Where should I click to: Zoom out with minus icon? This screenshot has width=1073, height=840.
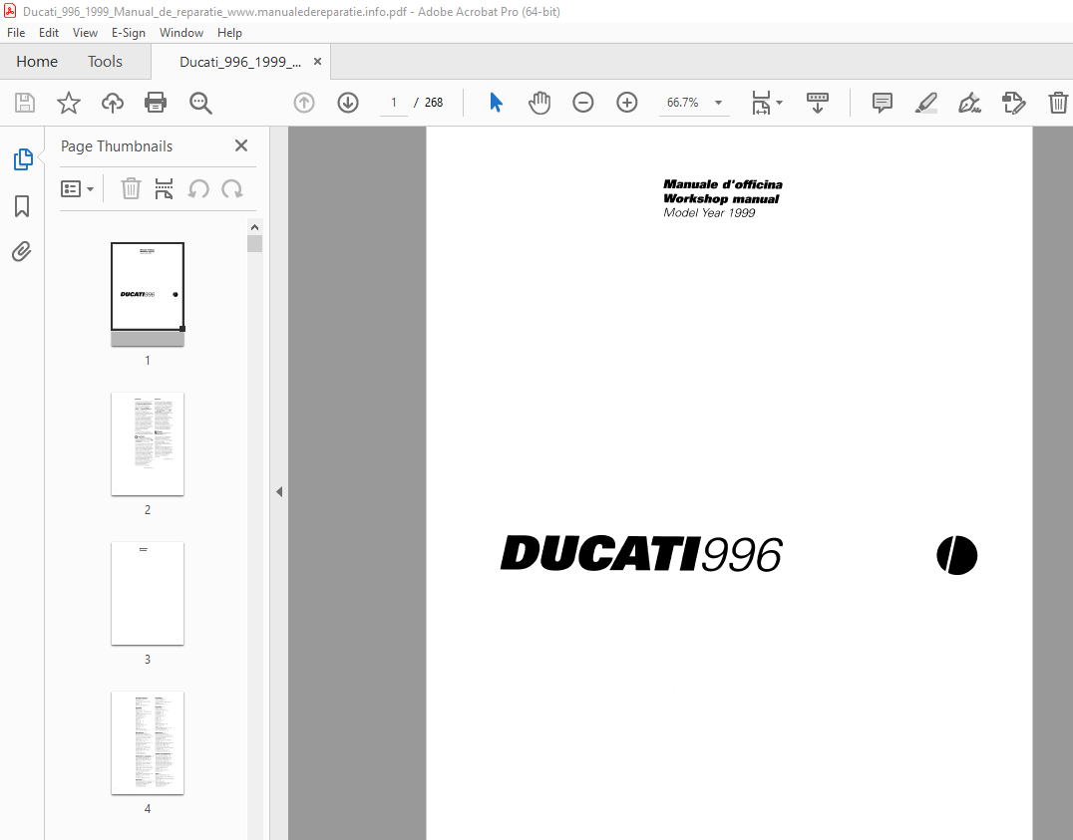583,103
